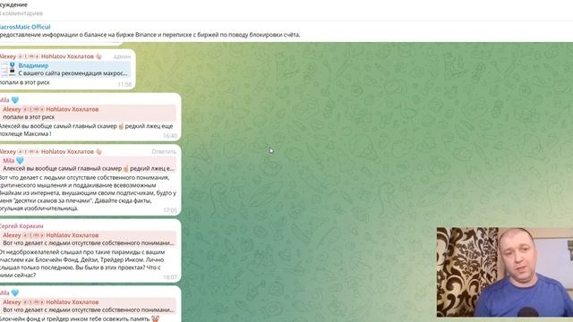Click the webcam video overlay of the presenter
573x322 pixels.
coord(505,272)
